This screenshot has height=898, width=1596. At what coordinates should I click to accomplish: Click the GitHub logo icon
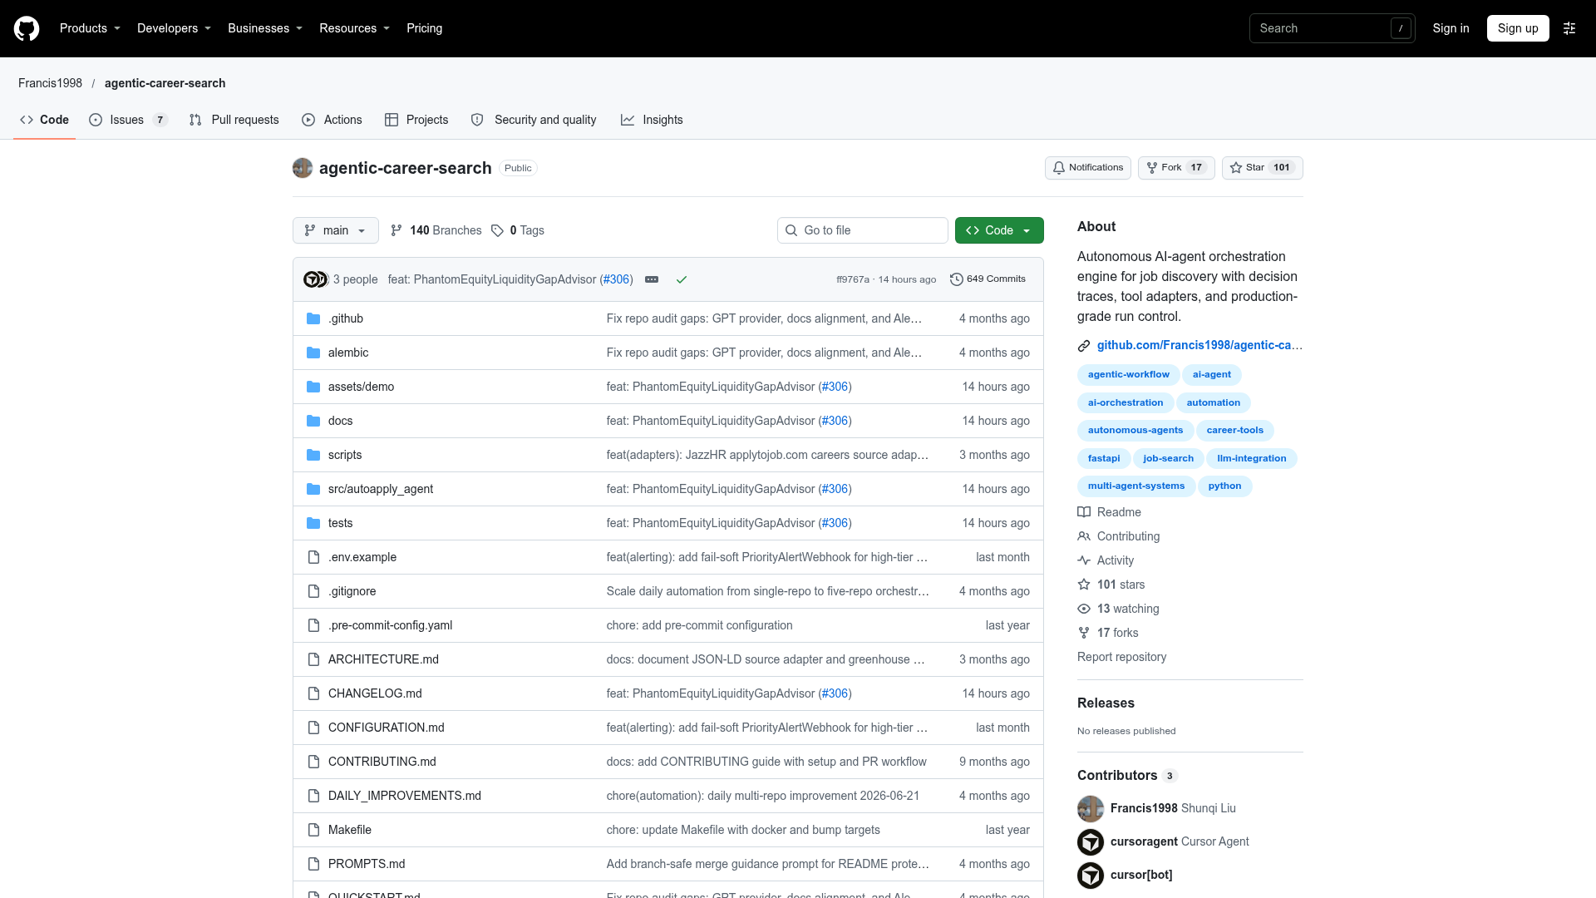click(27, 28)
